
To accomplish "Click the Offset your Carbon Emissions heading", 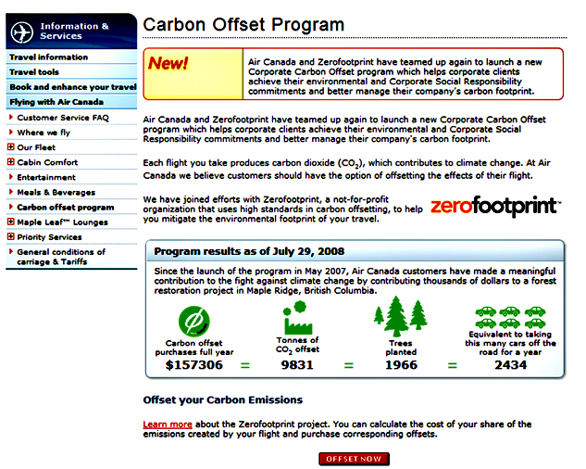I will click(223, 400).
